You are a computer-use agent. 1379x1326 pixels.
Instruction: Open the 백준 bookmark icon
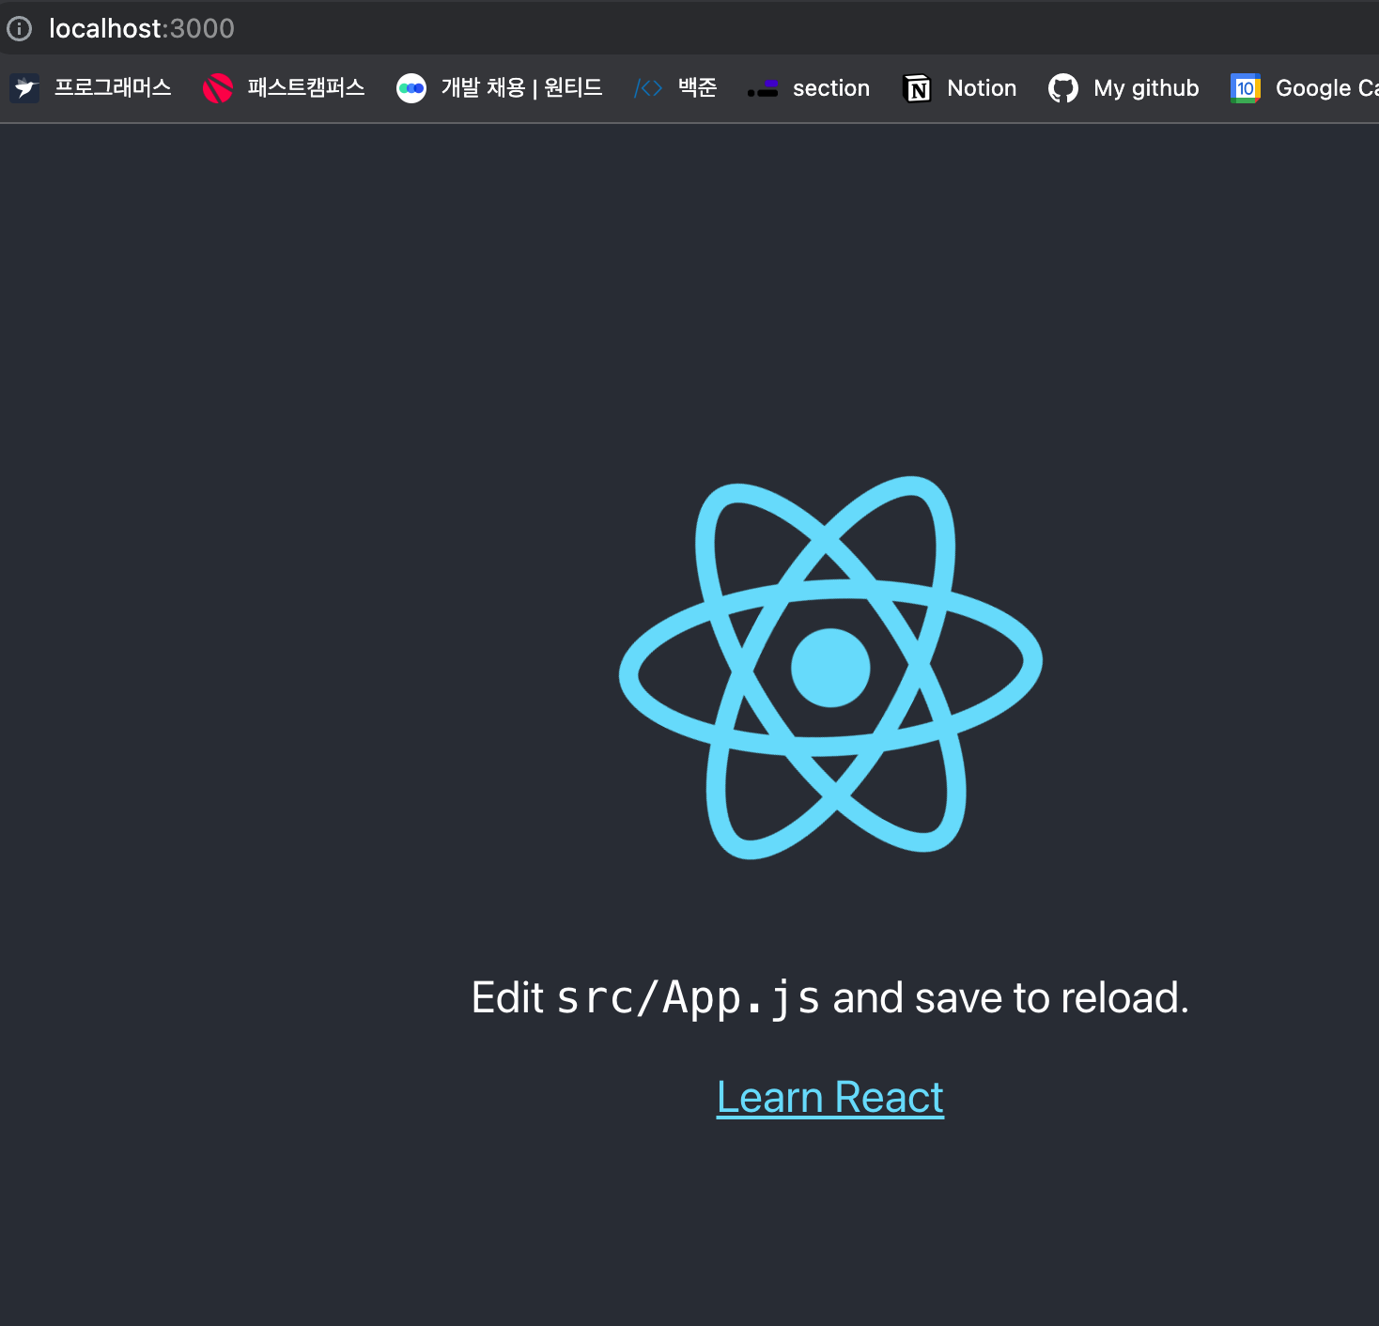click(648, 88)
